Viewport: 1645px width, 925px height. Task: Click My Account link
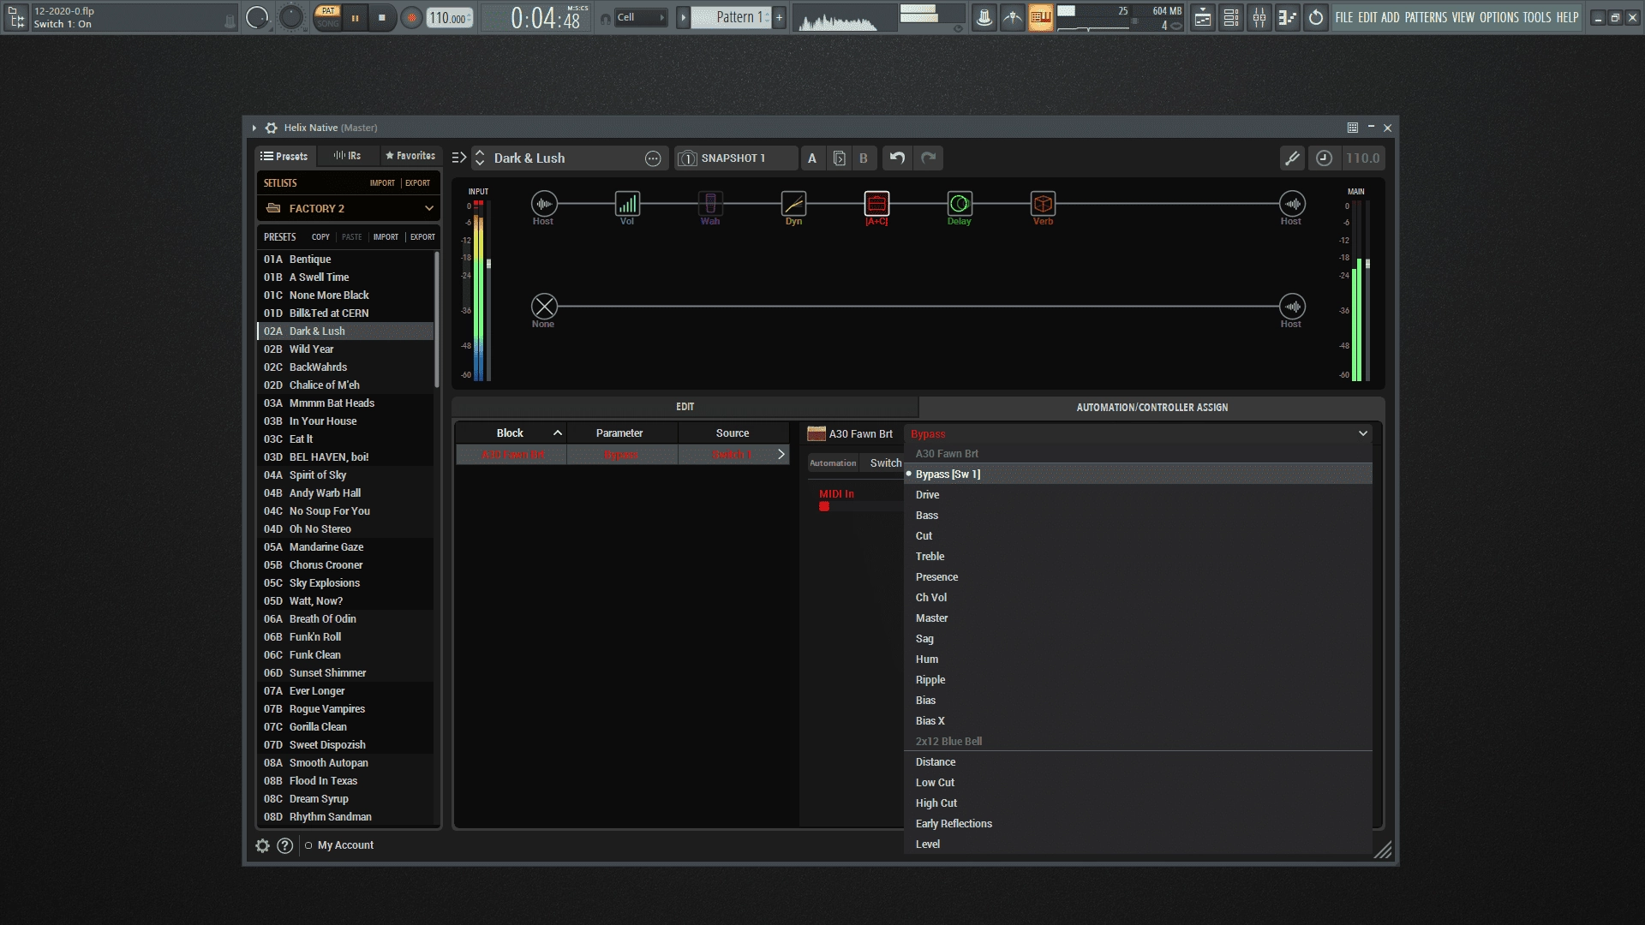[x=345, y=845]
